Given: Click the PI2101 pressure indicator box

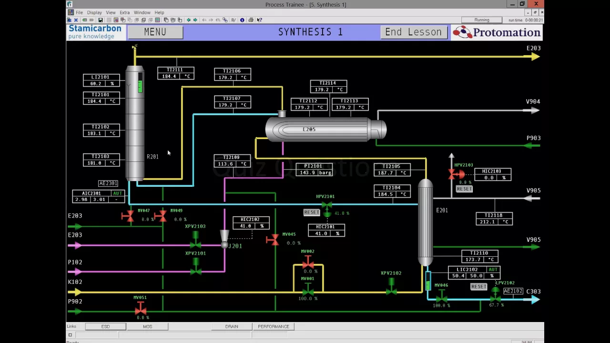Looking at the screenshot, I should (314, 169).
